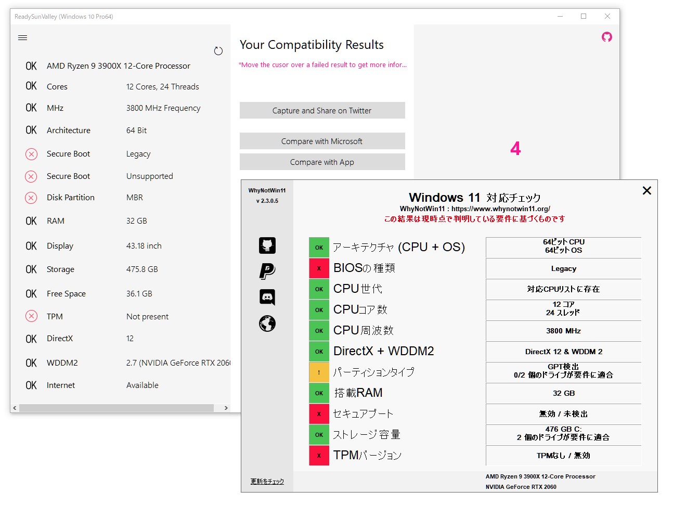Click the failed icon beside Disk Partition
The height and width of the screenshot is (505, 673).
pos(31,198)
